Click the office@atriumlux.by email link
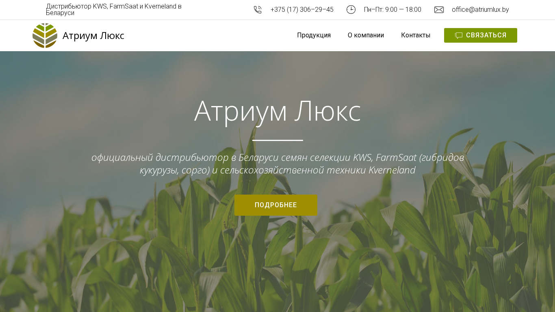 [x=480, y=10]
